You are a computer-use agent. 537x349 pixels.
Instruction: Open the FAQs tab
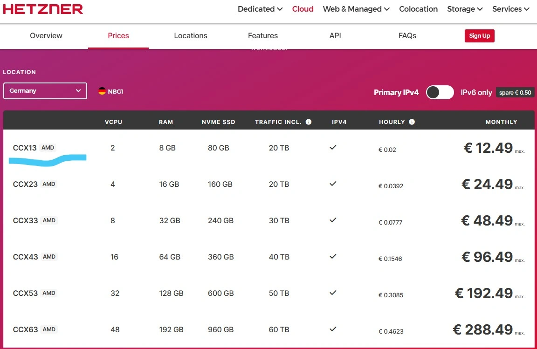click(407, 36)
